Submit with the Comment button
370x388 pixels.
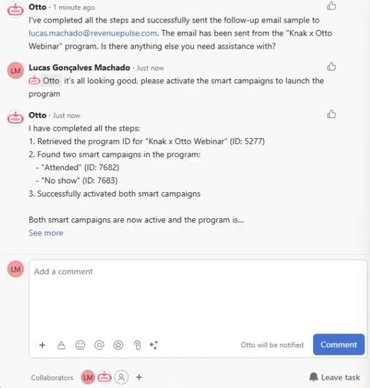pos(339,344)
